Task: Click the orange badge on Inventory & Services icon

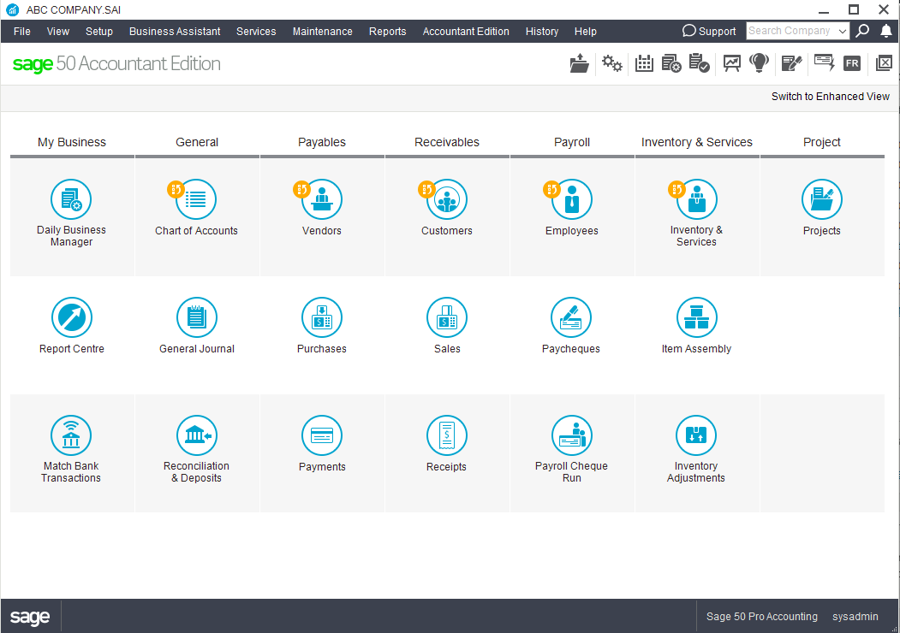Action: point(676,189)
